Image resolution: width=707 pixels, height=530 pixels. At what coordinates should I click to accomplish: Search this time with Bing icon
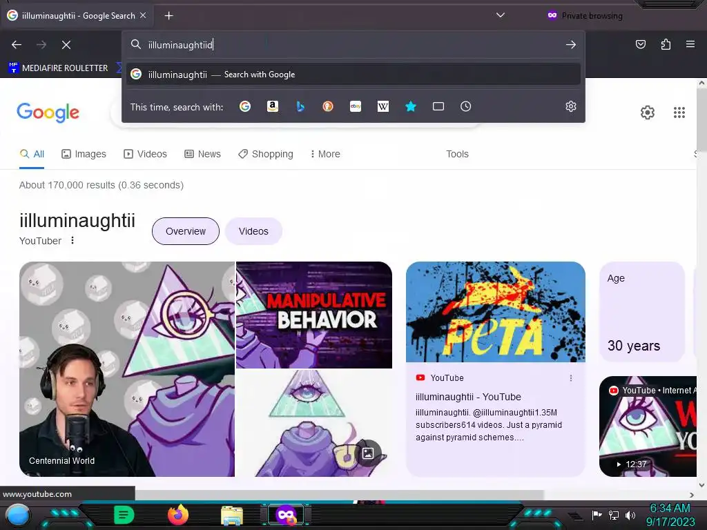(300, 106)
